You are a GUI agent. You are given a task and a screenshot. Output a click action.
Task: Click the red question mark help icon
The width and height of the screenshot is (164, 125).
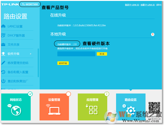(x=152, y=34)
